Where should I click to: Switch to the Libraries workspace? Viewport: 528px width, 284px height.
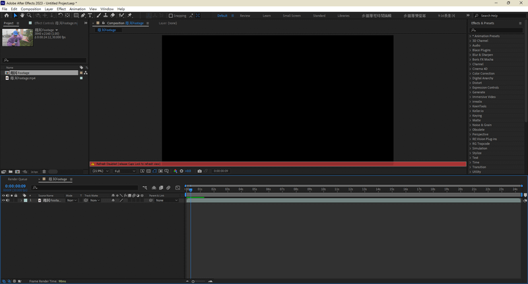[343, 15]
